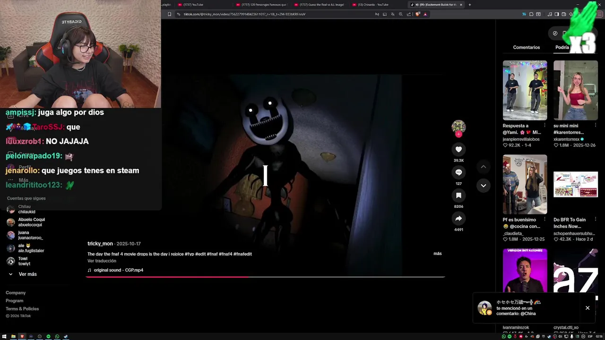
Task: Seek video using the red progress bar
Action: (265, 277)
